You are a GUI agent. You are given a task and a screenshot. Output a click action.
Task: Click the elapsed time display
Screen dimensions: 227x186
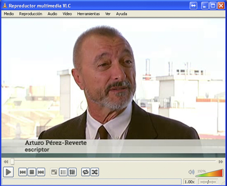coord(208,182)
